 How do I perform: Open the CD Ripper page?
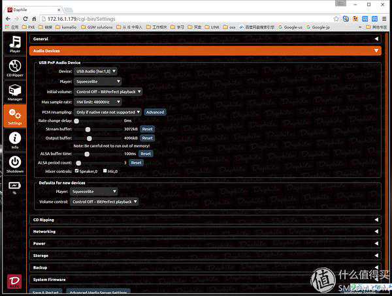pyautogui.click(x=14, y=68)
